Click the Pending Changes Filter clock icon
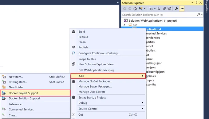 point(151,9)
